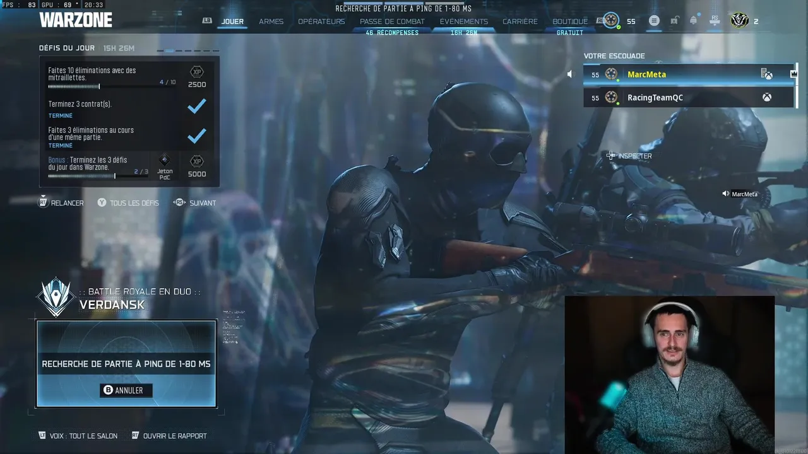Click the Jeton PdC reward icon
This screenshot has width=808, height=454.
(165, 160)
